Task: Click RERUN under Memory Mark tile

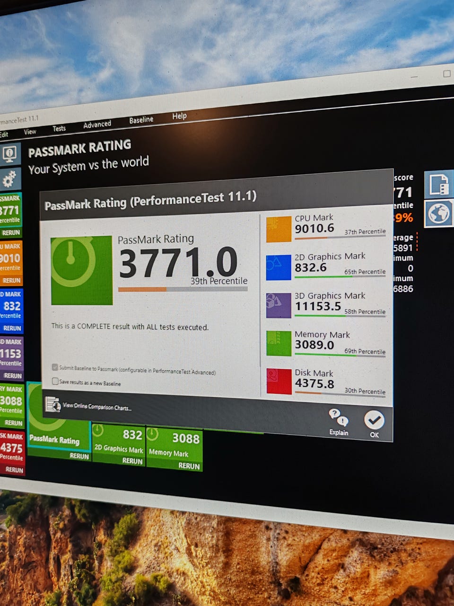Action: click(189, 466)
